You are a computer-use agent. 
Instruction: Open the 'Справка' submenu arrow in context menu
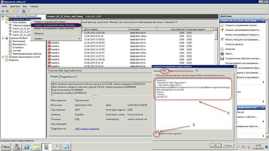pos(79,39)
